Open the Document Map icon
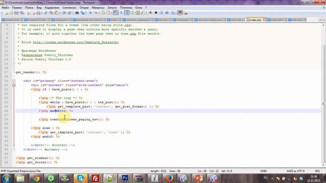Image resolution: width=326 pixels, height=183 pixels. tap(138, 13)
